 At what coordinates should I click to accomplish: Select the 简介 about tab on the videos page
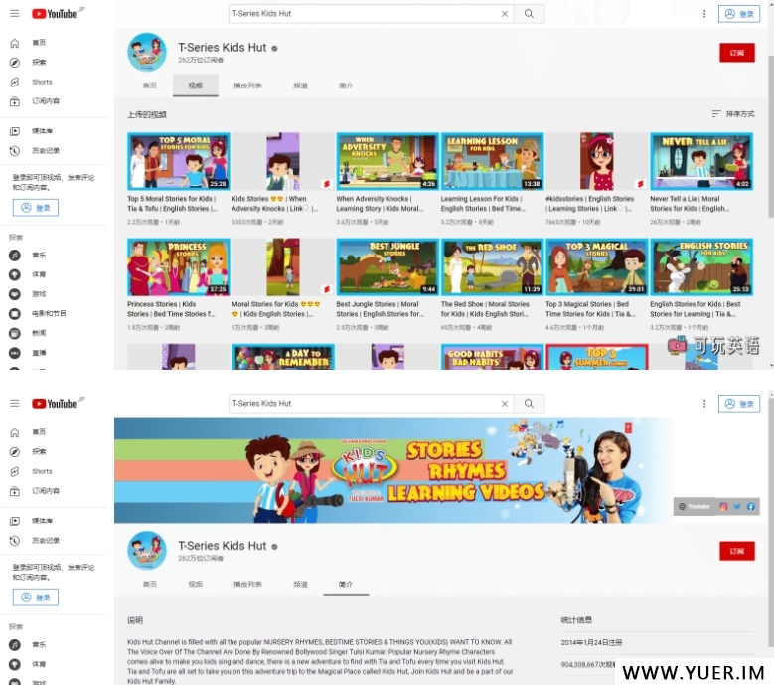coord(346,86)
